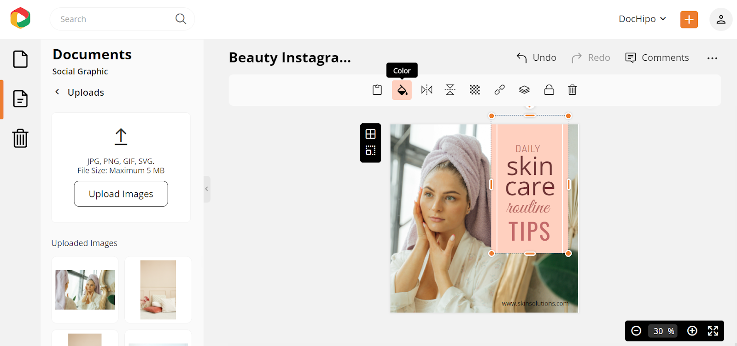The height and width of the screenshot is (346, 737).
Task: Zoom out with the minus icon
Action: (636, 331)
